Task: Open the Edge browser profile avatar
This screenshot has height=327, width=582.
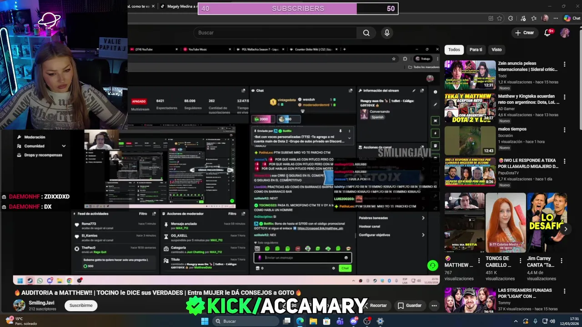Action: (x=545, y=18)
